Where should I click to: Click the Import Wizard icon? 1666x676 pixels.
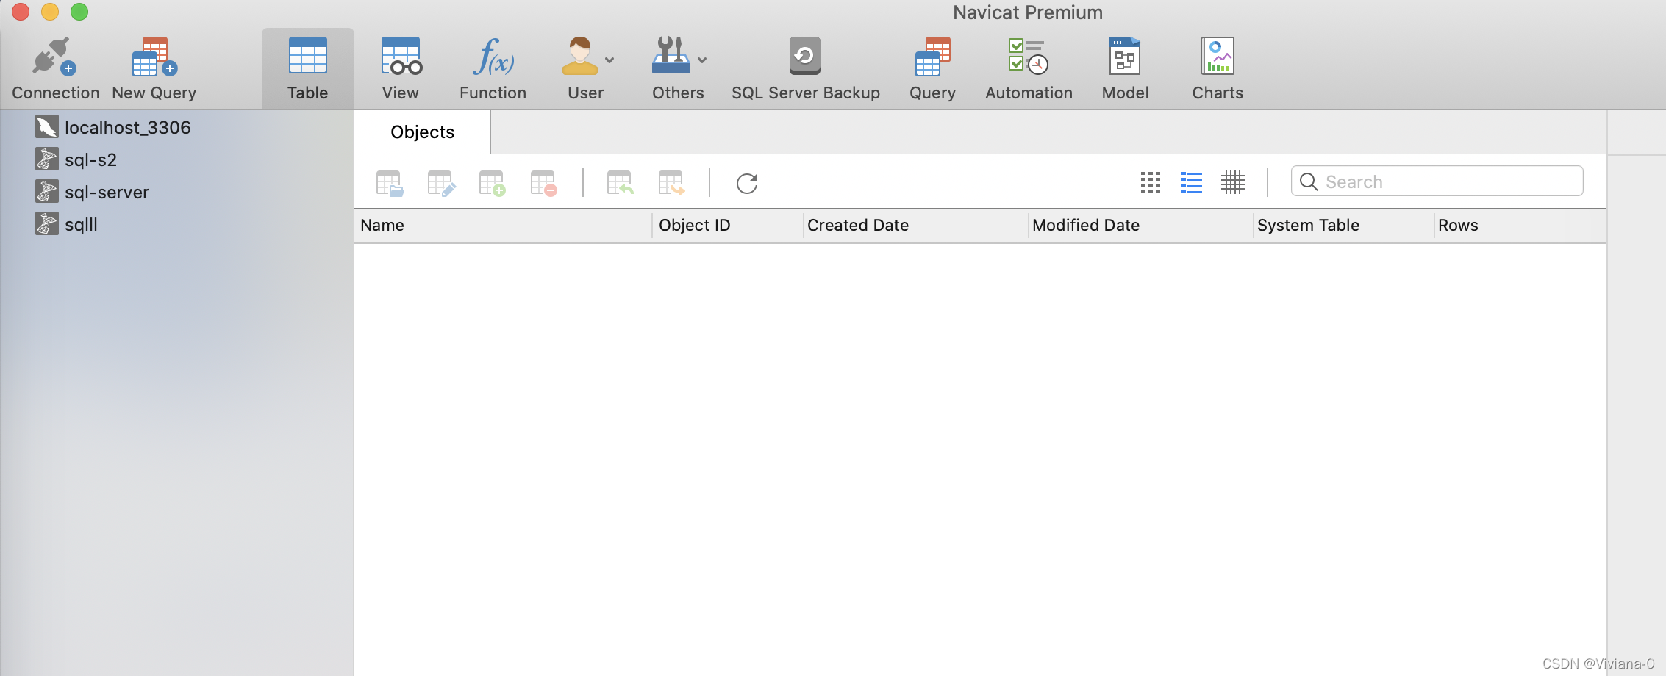coord(620,183)
